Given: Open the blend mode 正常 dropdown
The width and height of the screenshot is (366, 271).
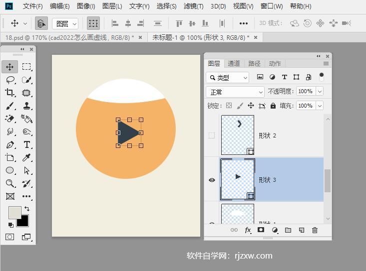Looking at the screenshot, I should click(235, 92).
